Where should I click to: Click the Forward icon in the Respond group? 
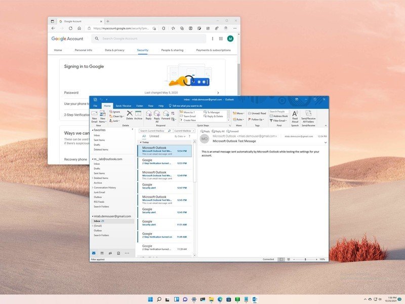tap(166, 115)
